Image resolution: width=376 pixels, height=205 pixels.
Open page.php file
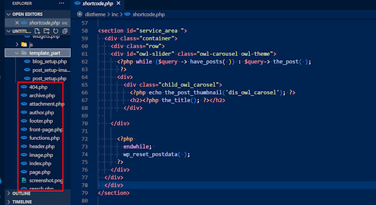coord(40,172)
